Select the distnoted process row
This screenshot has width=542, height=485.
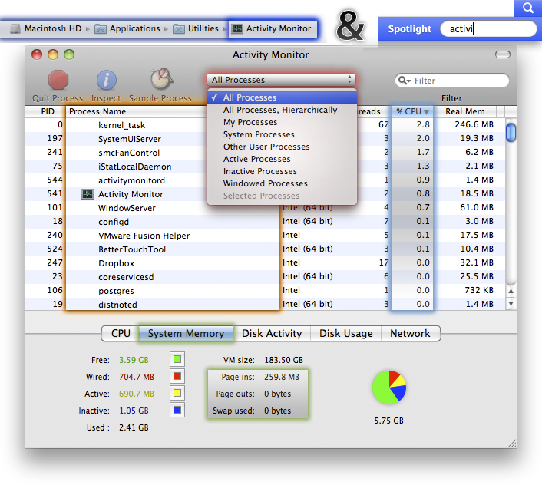point(265,304)
